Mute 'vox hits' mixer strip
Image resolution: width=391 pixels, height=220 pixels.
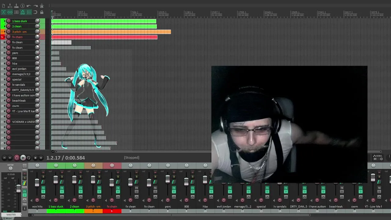[x=43, y=172]
